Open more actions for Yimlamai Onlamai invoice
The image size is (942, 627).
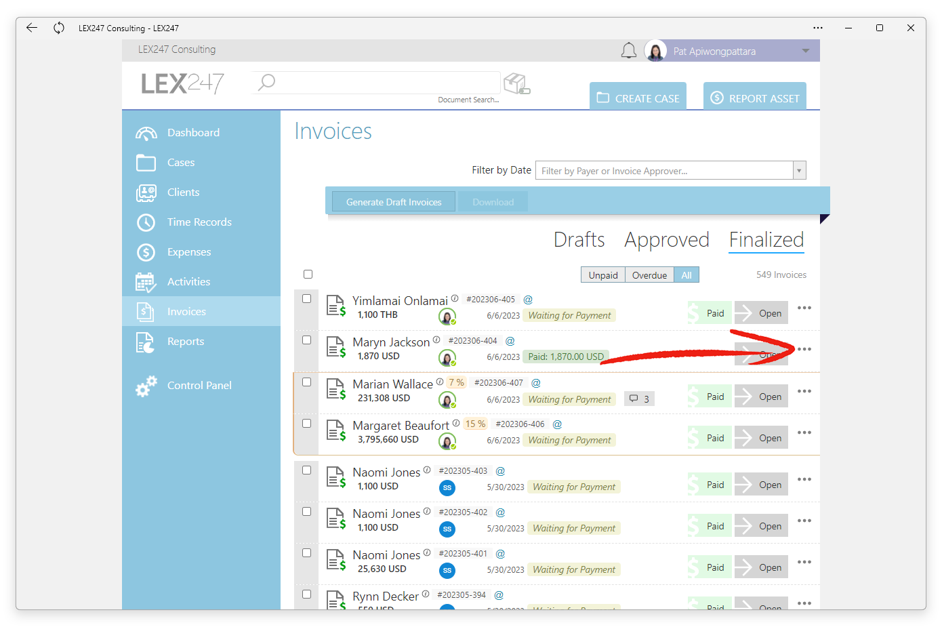tap(804, 308)
